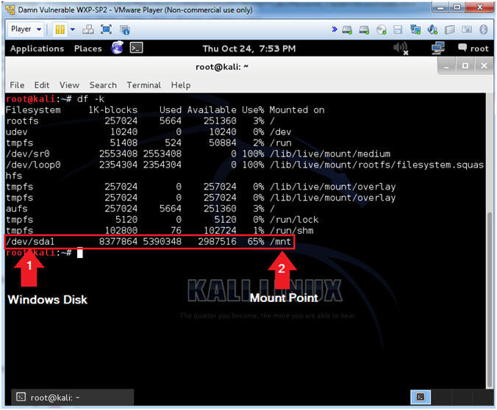
Task: Click Send Ctrl+Alt+Del toolbar icon
Action: [x=87, y=29]
